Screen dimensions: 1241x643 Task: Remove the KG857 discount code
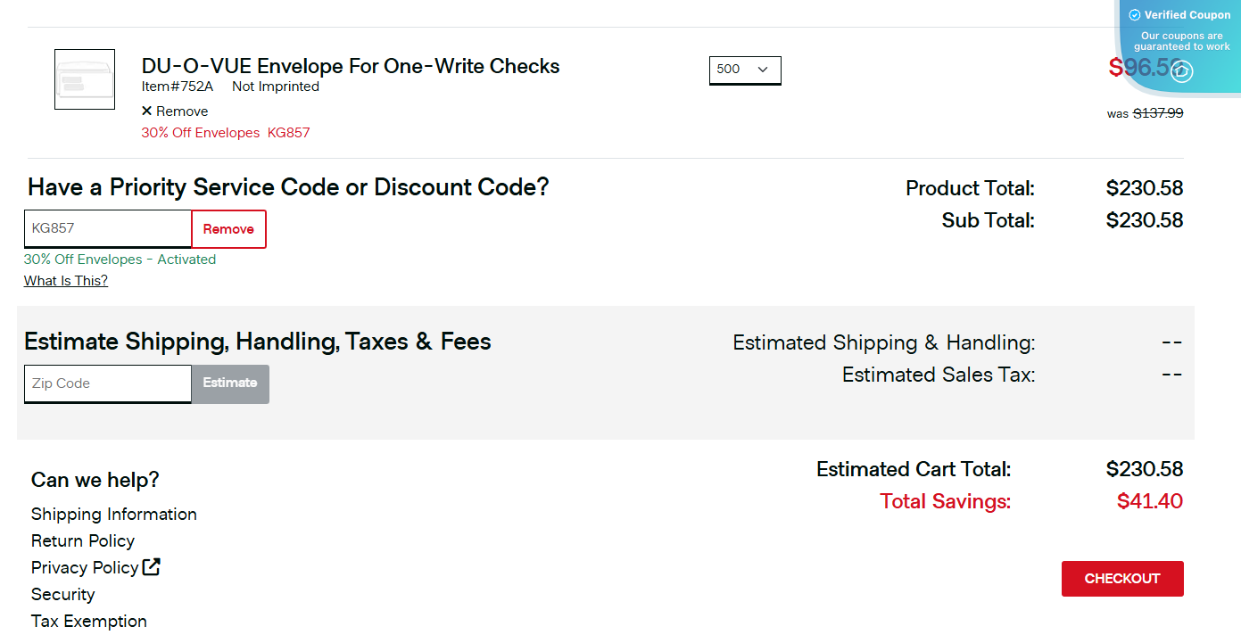click(228, 228)
